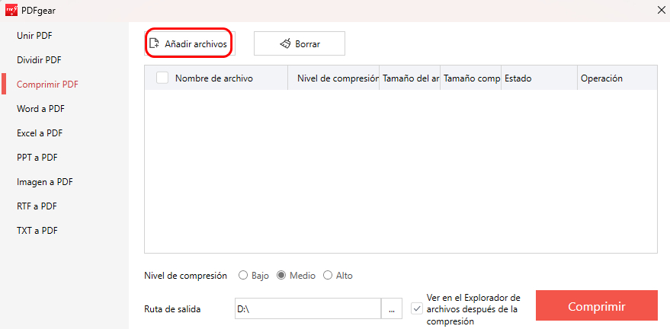
Task: Switch to Word a PDF
Action: click(40, 109)
